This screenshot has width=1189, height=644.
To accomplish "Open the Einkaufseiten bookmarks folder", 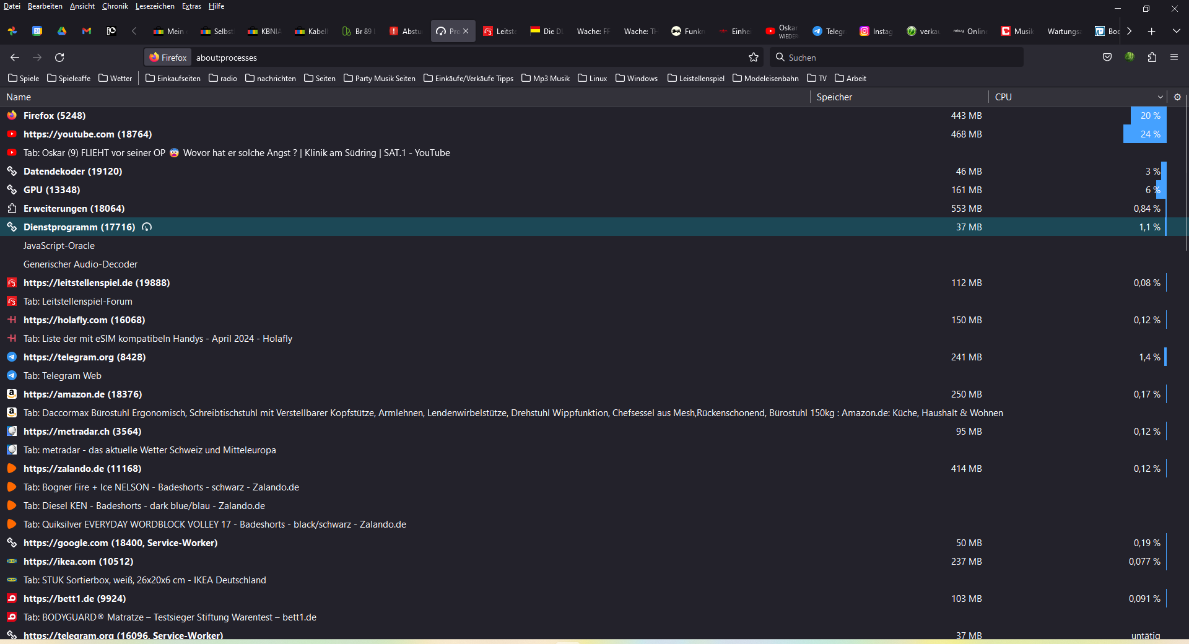I will [x=173, y=79].
